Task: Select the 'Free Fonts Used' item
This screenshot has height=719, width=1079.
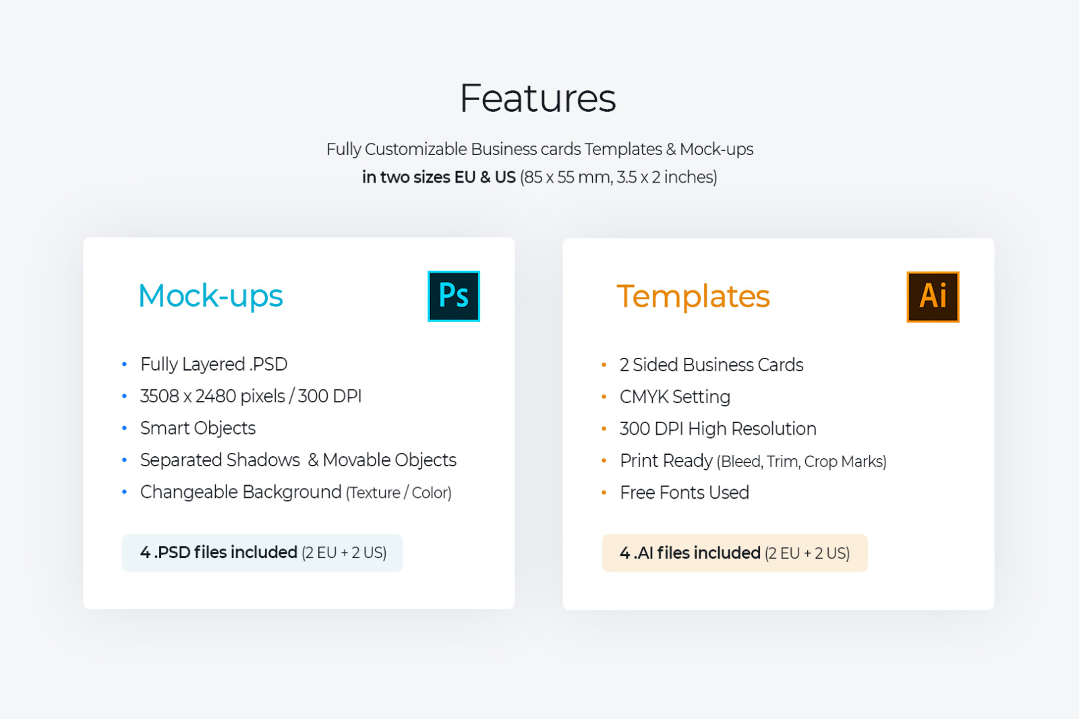Action: (684, 493)
